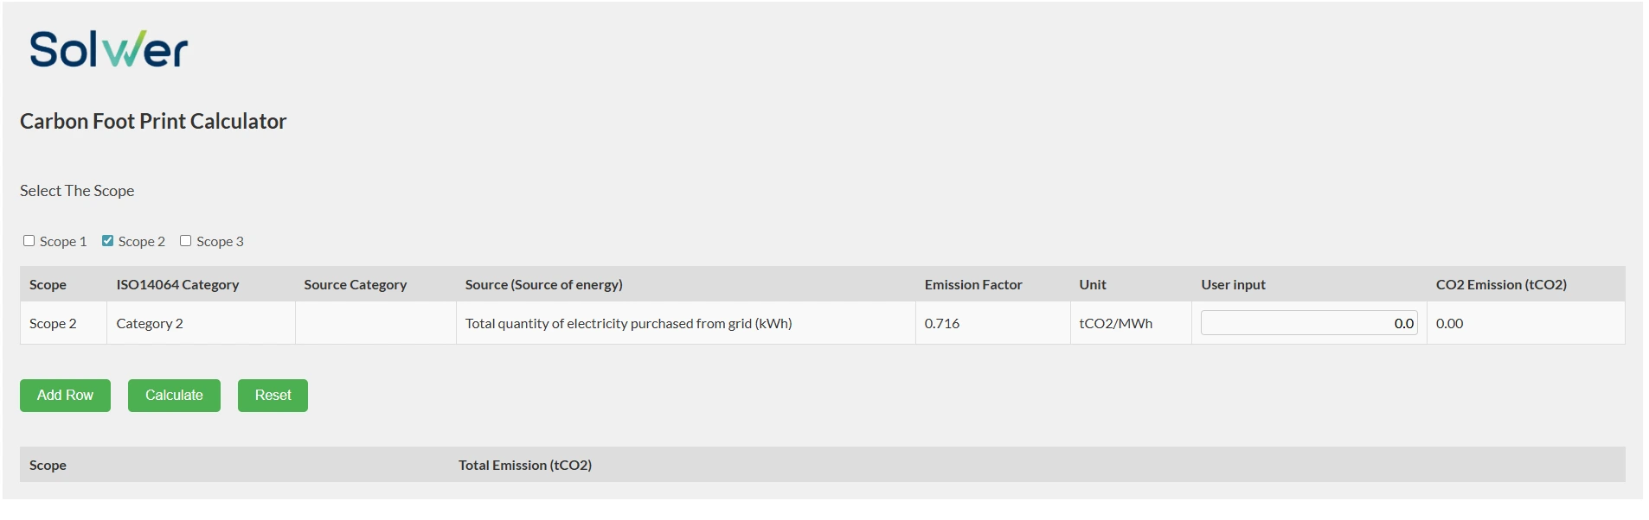
Task: Click the 0.00 CO2 emission result
Action: tap(1449, 324)
